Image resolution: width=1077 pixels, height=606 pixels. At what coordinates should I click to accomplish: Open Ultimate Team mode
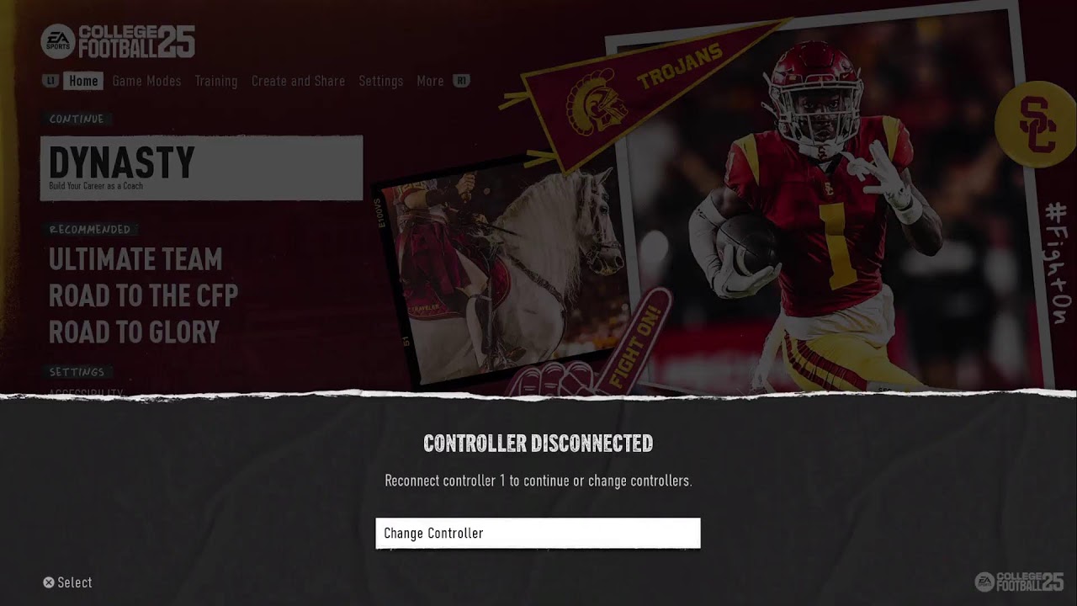[135, 259]
